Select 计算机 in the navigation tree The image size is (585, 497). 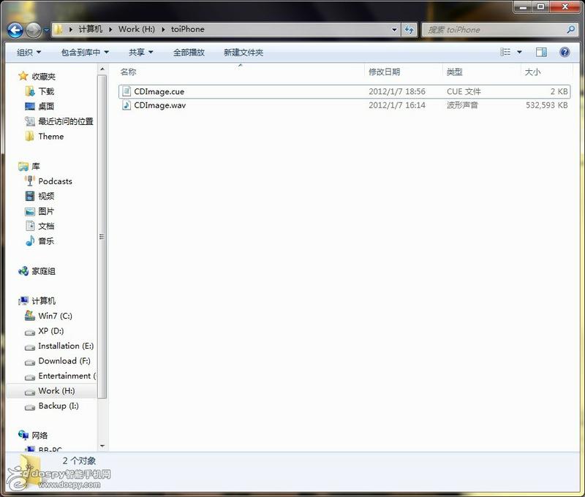43,301
